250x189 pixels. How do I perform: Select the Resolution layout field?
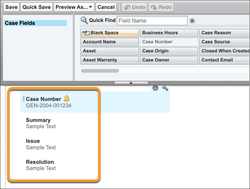tap(41, 165)
